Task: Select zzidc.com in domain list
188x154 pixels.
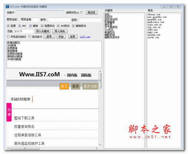Action: point(153,37)
